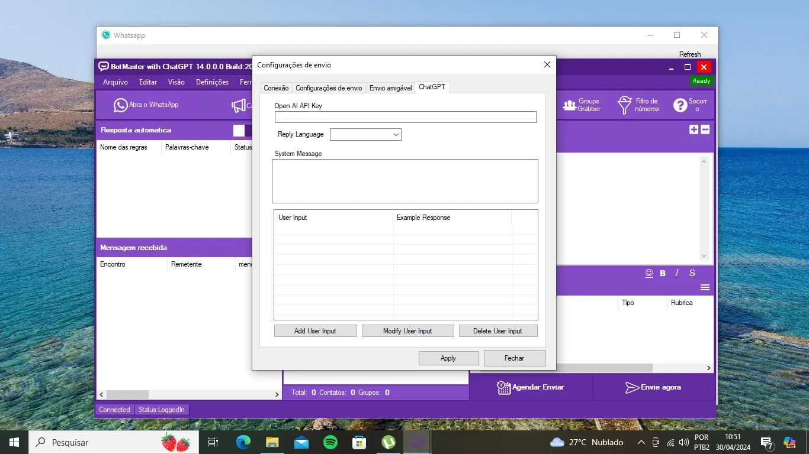Click the plus icon to add message
Screen dimensions: 809x454
[x=694, y=129]
